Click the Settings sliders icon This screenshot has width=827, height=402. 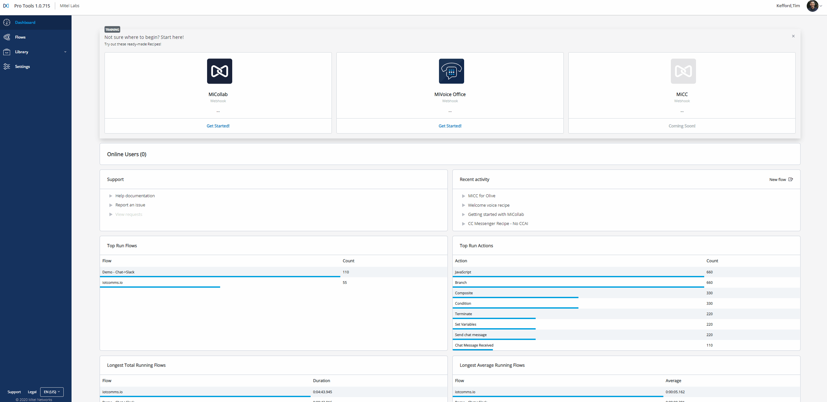7,67
